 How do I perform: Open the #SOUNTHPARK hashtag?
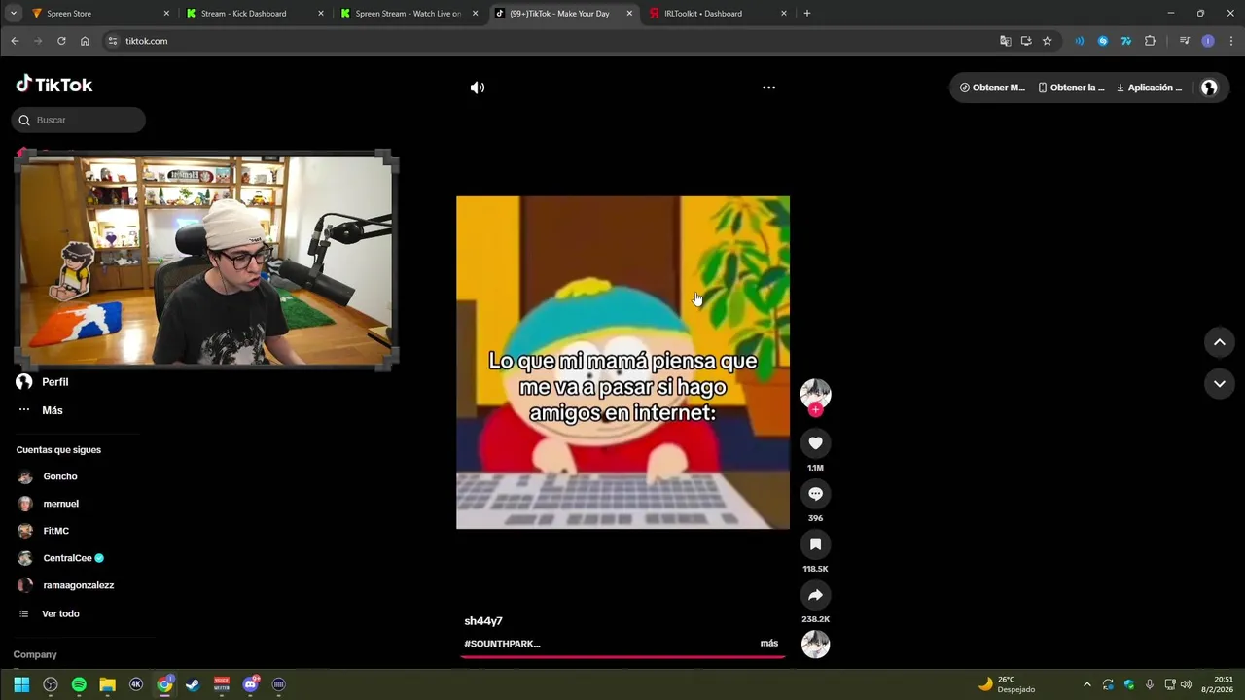coord(502,644)
